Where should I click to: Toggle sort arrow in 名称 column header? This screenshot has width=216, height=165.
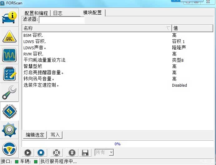pos(168,28)
